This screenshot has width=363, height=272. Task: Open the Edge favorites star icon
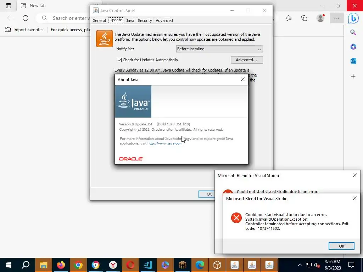click(289, 18)
